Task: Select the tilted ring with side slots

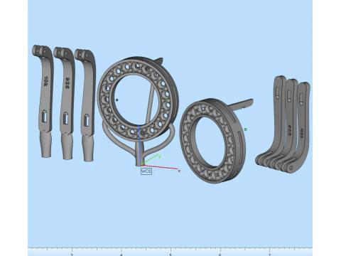Action: (213, 141)
